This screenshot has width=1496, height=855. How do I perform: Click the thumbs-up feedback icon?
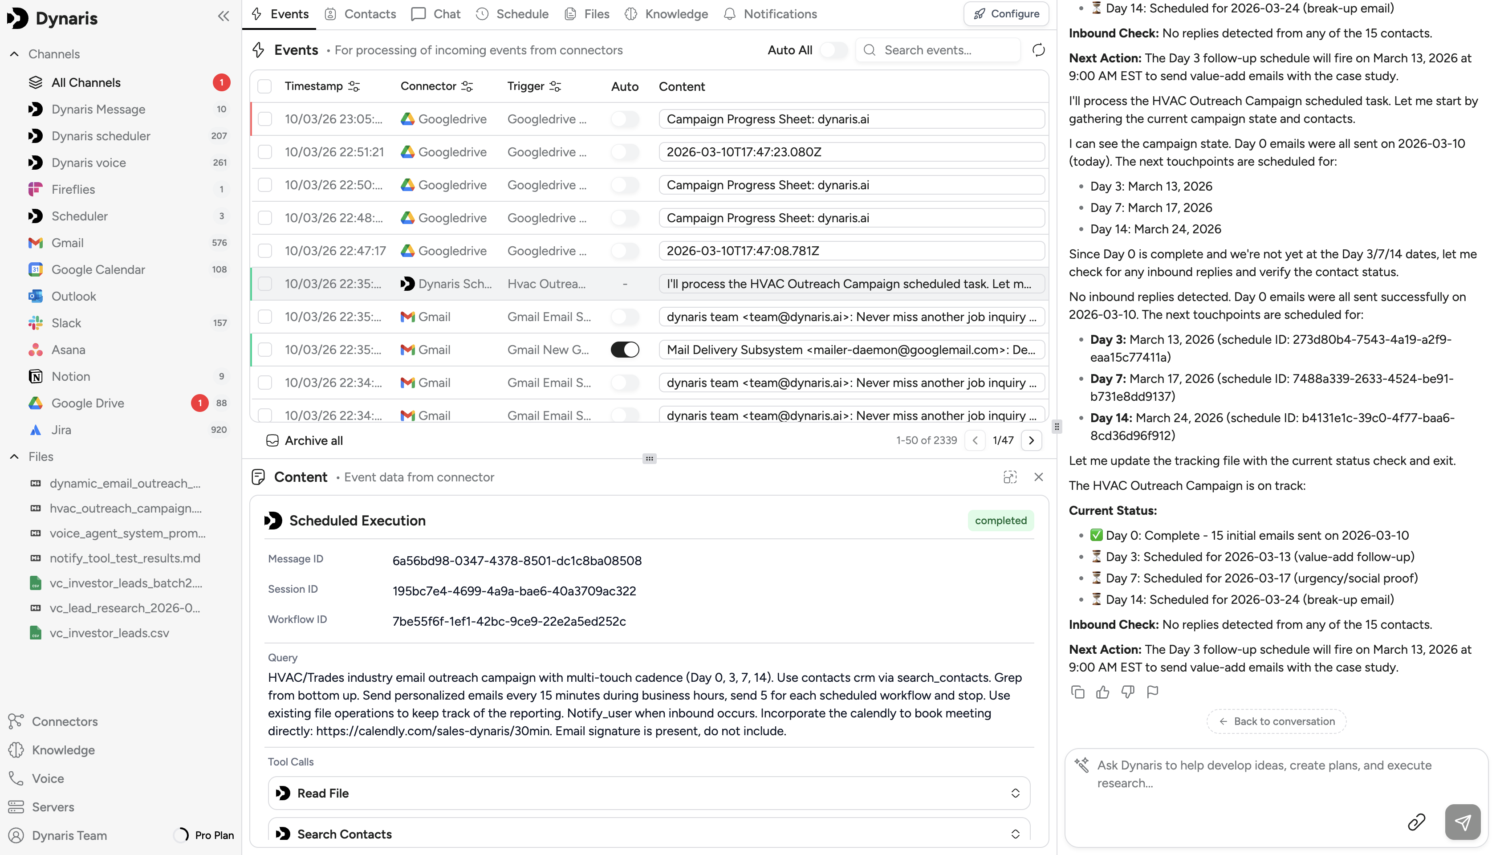point(1102,692)
